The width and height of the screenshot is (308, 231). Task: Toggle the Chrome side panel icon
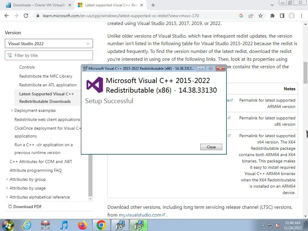[282, 16]
